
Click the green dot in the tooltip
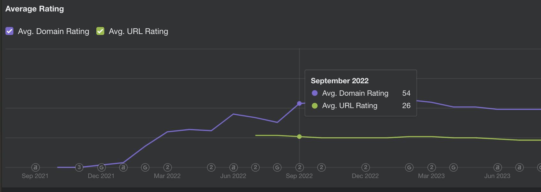point(315,106)
